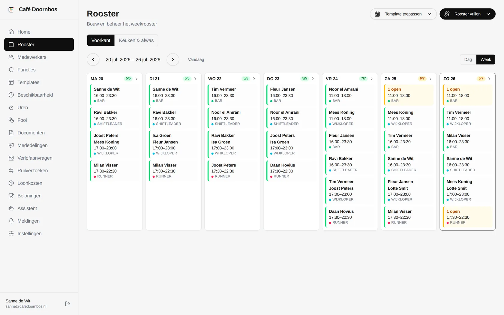Open Fleur Jansen, Lotte Smit shift on ZA 25
Image resolution: width=504 pixels, height=315 pixels.
click(409, 190)
